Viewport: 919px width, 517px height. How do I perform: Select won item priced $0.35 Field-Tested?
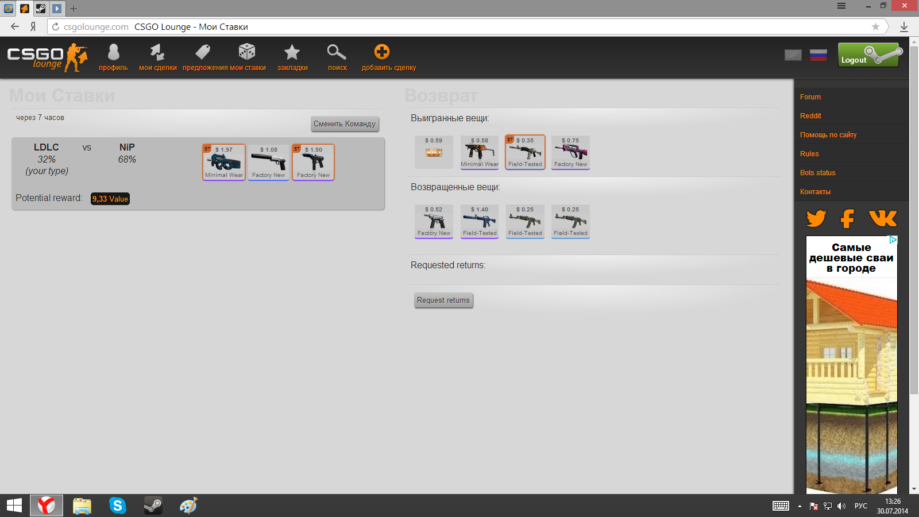(x=525, y=152)
